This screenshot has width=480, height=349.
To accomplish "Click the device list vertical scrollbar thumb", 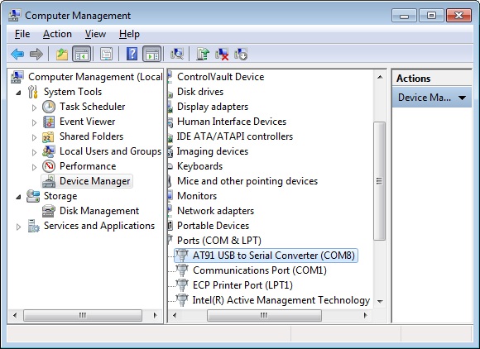I will pyautogui.click(x=380, y=181).
